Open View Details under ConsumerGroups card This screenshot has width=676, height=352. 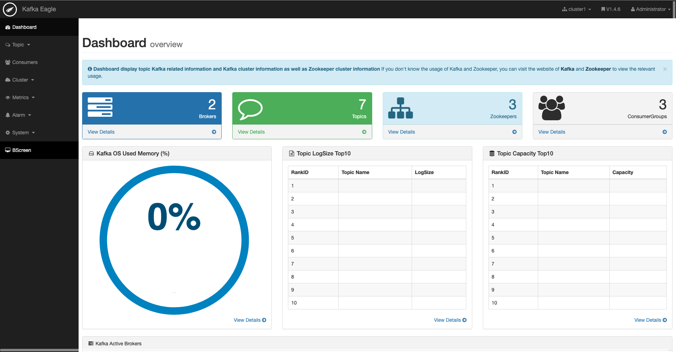(x=552, y=132)
